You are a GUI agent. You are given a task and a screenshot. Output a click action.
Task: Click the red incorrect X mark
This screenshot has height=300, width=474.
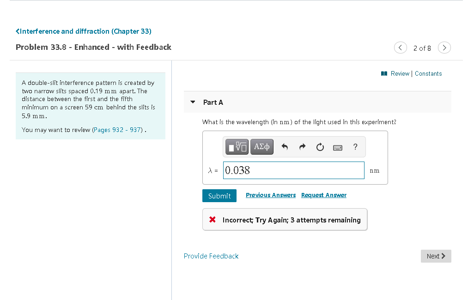tap(213, 220)
